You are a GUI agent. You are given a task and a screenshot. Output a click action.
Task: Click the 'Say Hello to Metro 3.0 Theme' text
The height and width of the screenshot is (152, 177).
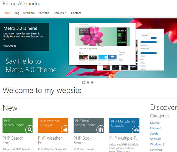[x=31, y=66]
